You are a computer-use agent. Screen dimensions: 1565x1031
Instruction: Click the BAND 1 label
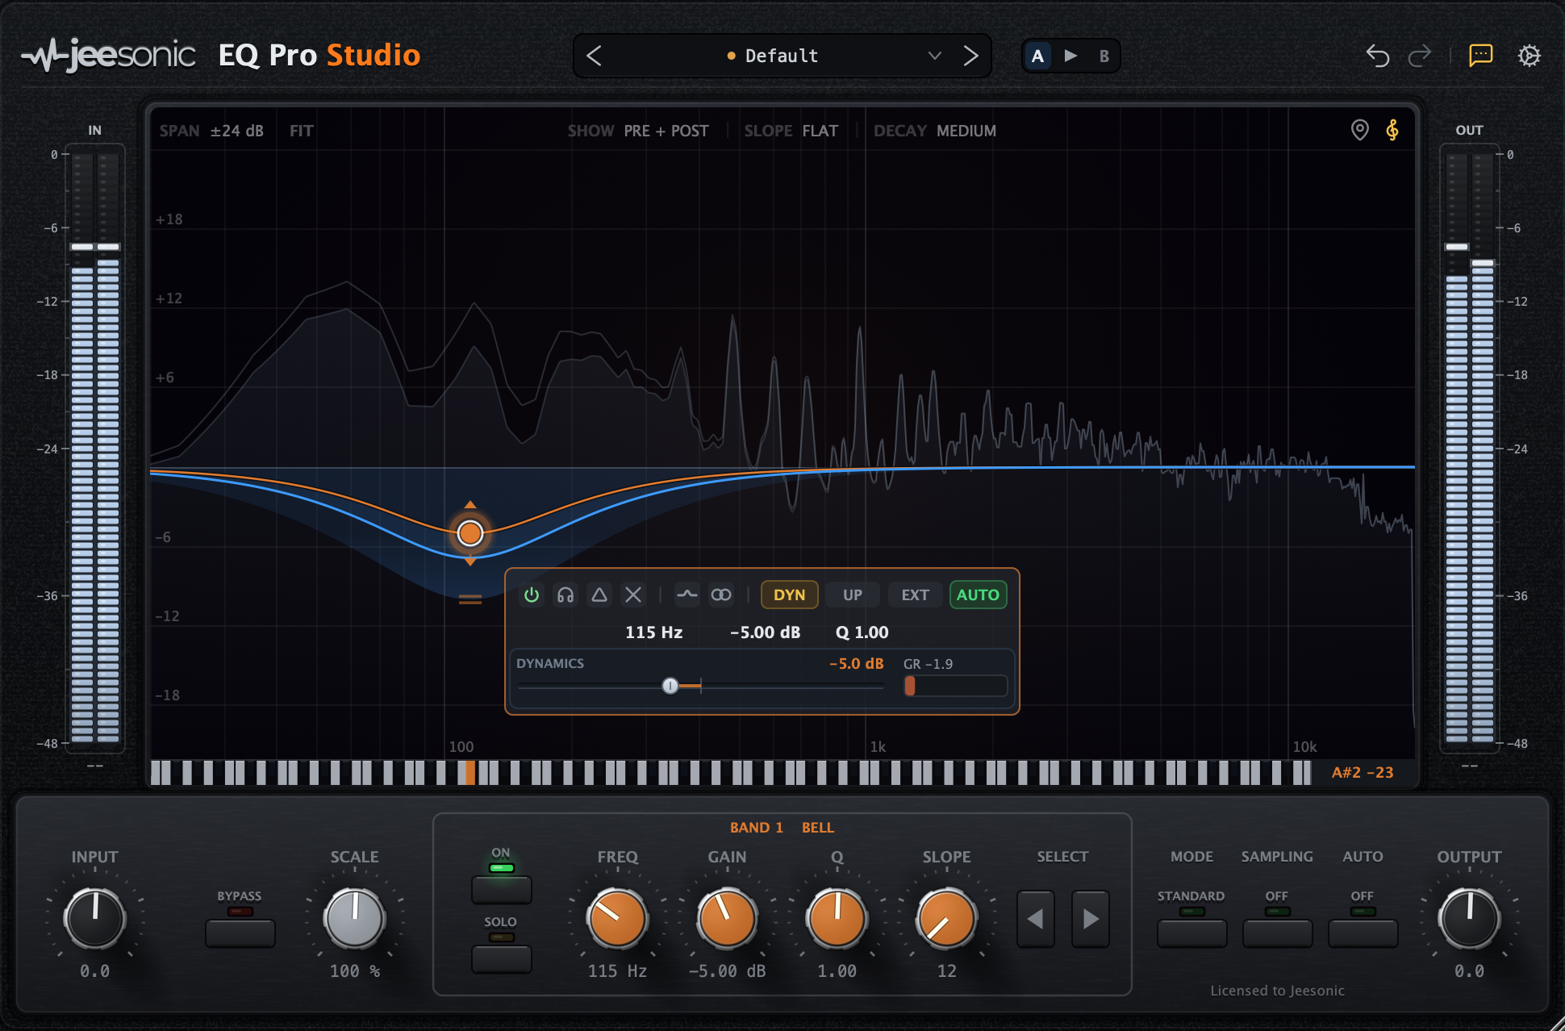click(x=757, y=828)
